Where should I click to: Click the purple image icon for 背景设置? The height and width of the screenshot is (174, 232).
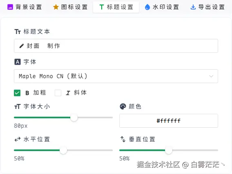(10, 7)
